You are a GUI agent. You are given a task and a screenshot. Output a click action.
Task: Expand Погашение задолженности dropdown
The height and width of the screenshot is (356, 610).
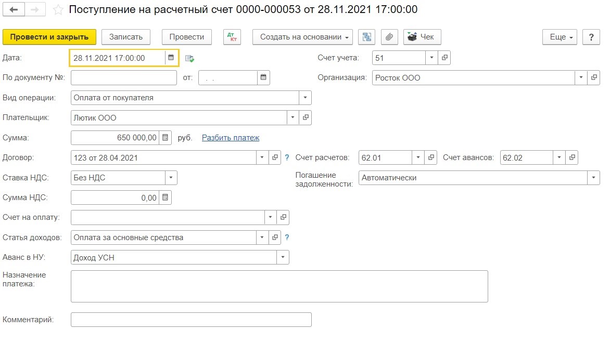tap(593, 178)
